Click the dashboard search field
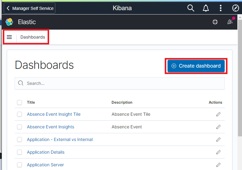This screenshot has width=242, height=170. point(124,83)
